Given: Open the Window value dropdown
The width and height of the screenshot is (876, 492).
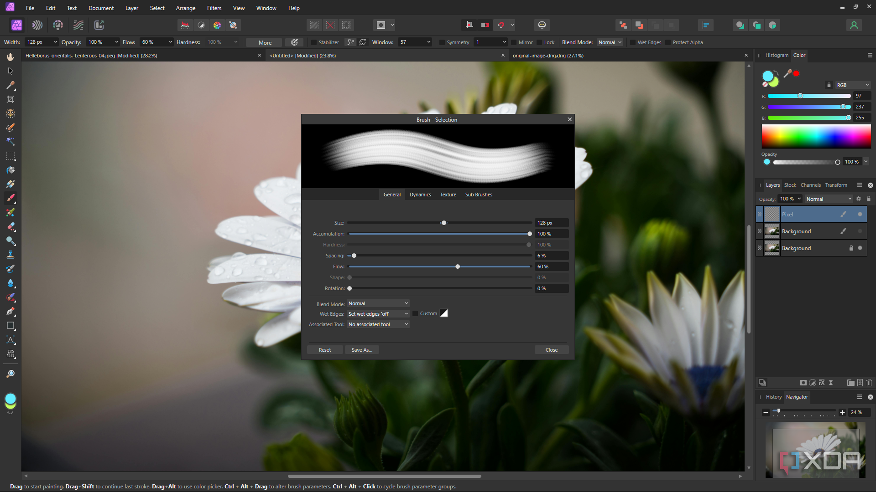Looking at the screenshot, I should click(428, 42).
